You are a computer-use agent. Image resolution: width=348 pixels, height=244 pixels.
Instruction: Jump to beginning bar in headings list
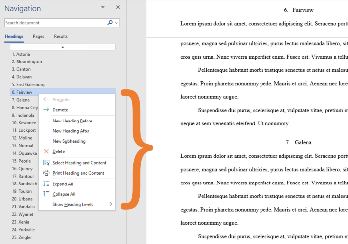(63, 47)
